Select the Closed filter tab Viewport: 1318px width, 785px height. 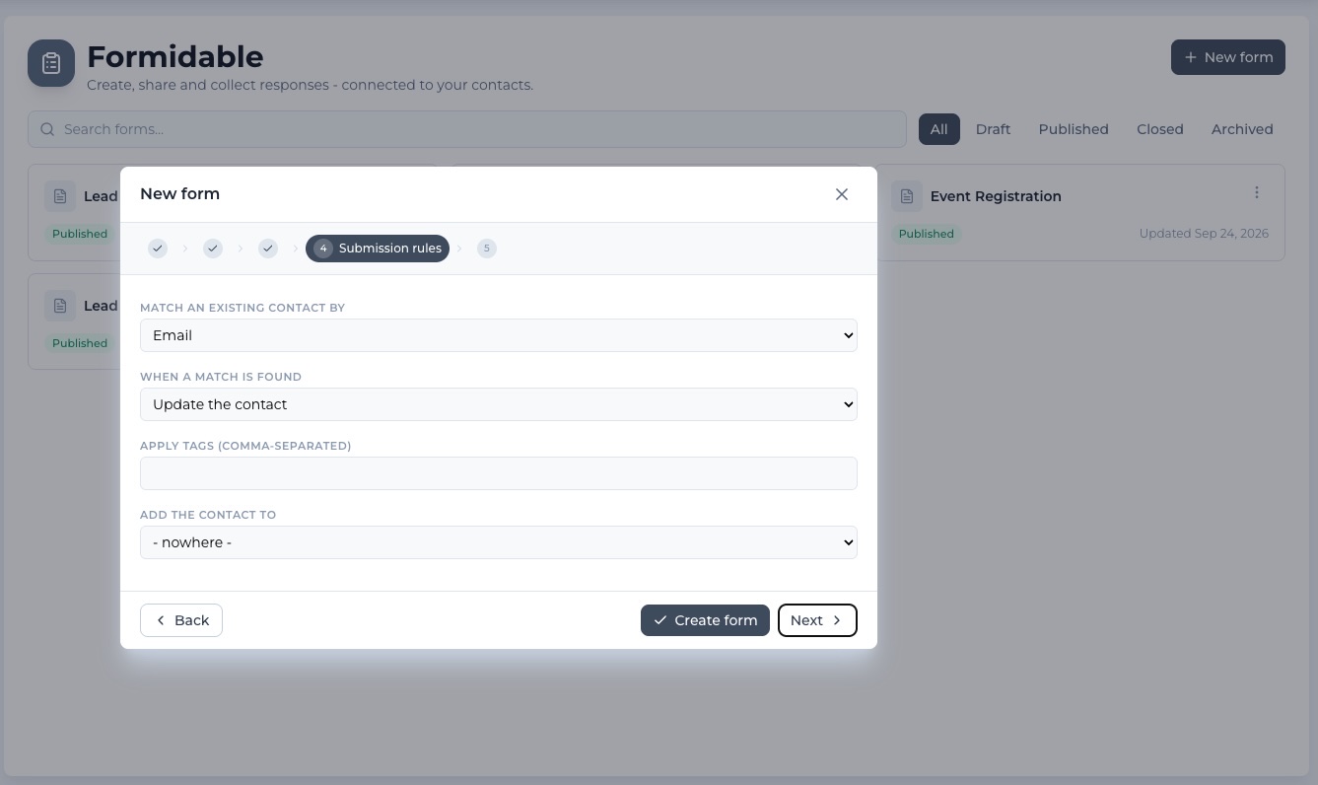coord(1160,129)
